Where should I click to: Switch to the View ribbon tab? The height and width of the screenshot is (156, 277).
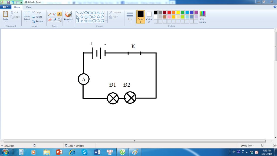[x=29, y=7]
